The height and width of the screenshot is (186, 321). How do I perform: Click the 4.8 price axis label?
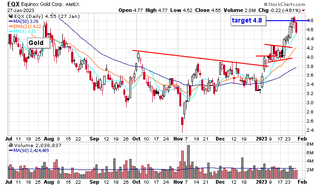[x=310, y=21]
